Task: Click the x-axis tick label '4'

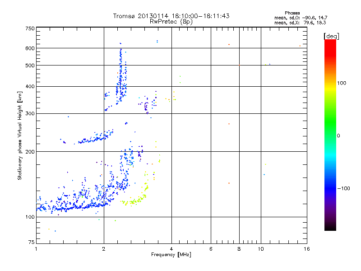Action: point(171,249)
